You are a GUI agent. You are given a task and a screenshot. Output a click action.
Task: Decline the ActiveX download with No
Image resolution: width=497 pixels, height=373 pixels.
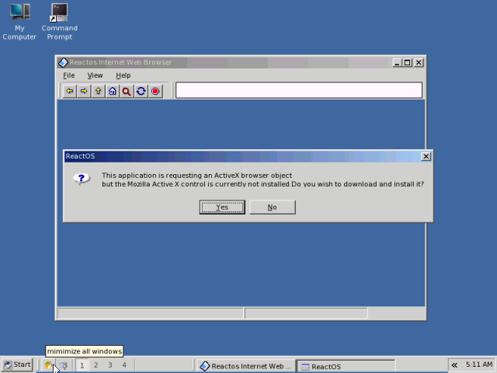click(x=272, y=207)
